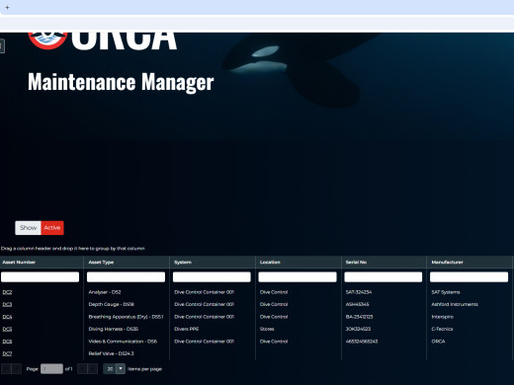The height and width of the screenshot is (385, 514).
Task: Open asset link in Video & Communication row
Action: tap(7, 342)
